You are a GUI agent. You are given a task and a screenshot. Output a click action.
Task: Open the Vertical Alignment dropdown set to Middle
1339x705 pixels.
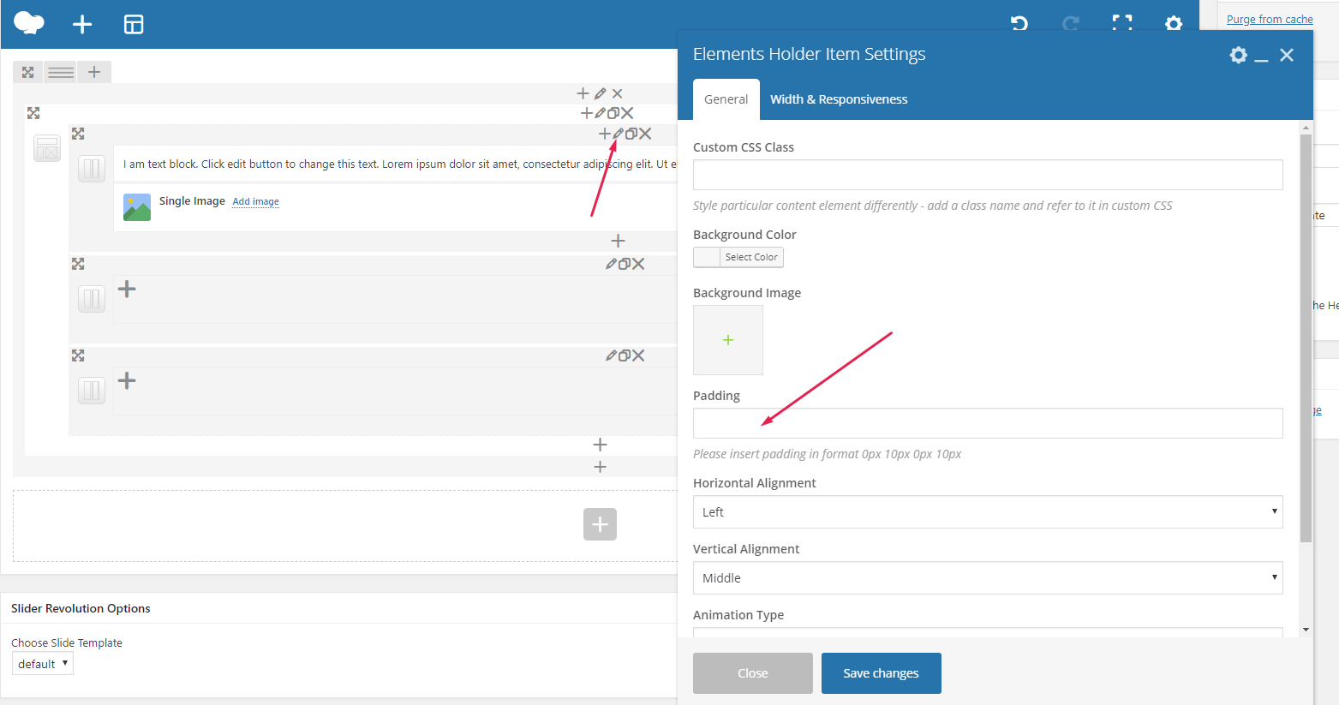[988, 578]
